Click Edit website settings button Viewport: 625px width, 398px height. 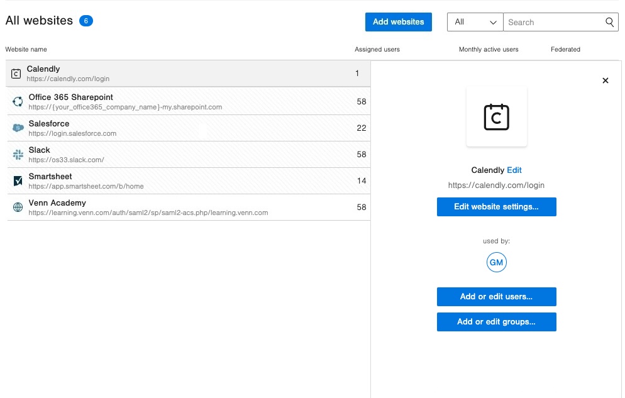tap(496, 207)
